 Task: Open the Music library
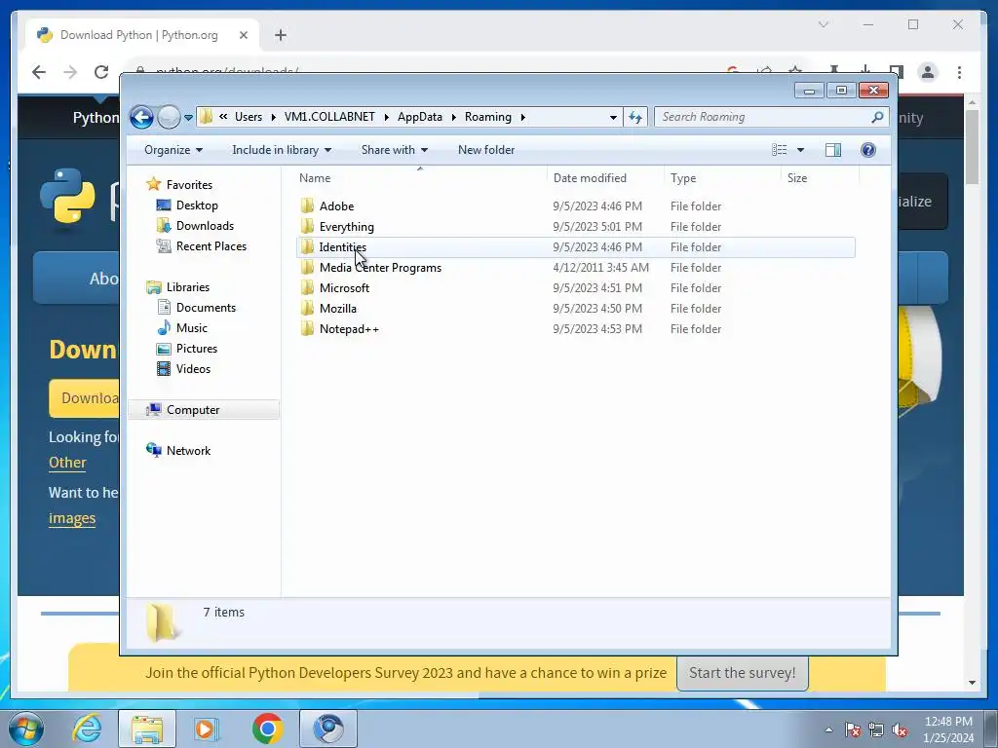[x=192, y=328]
